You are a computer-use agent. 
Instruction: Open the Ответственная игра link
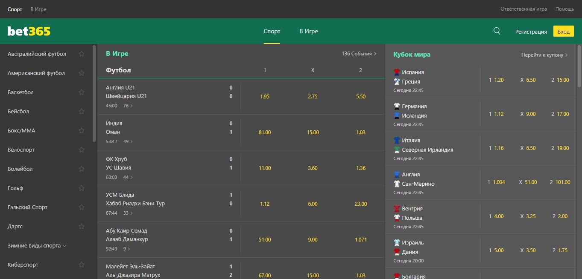(524, 9)
